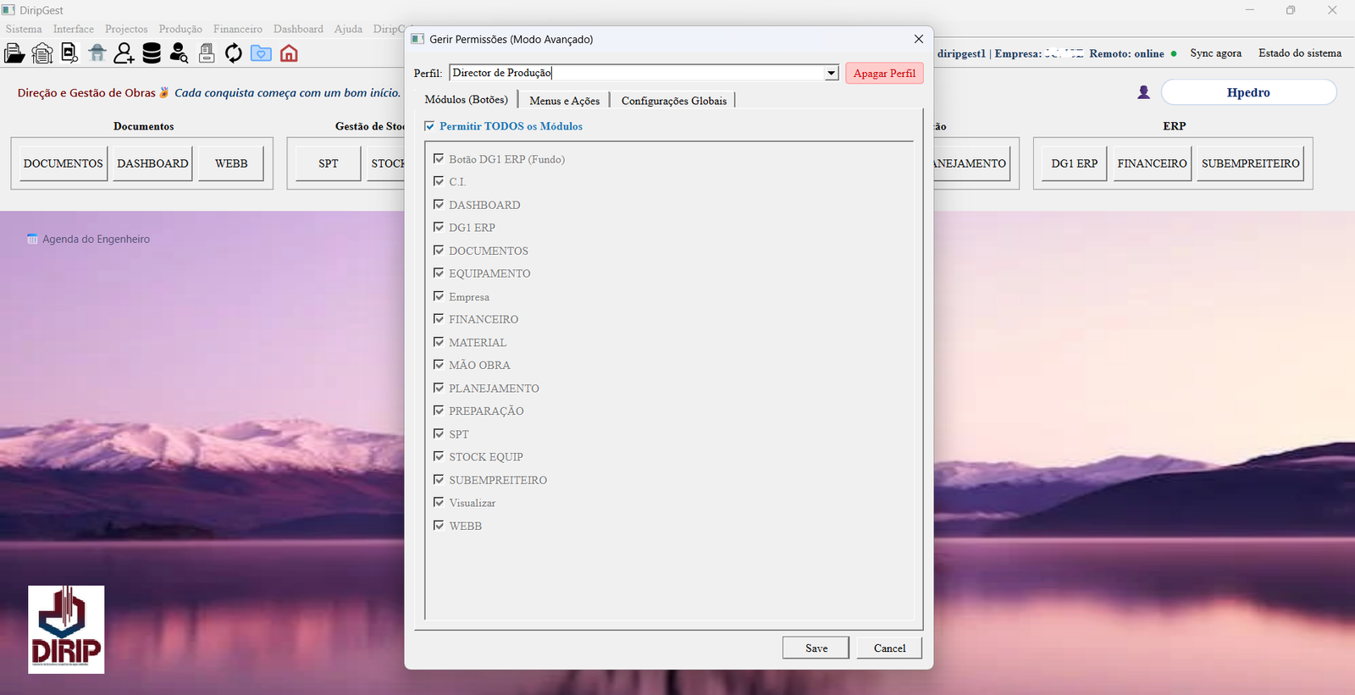Open the Produção menu
The image size is (1355, 695).
tap(180, 29)
